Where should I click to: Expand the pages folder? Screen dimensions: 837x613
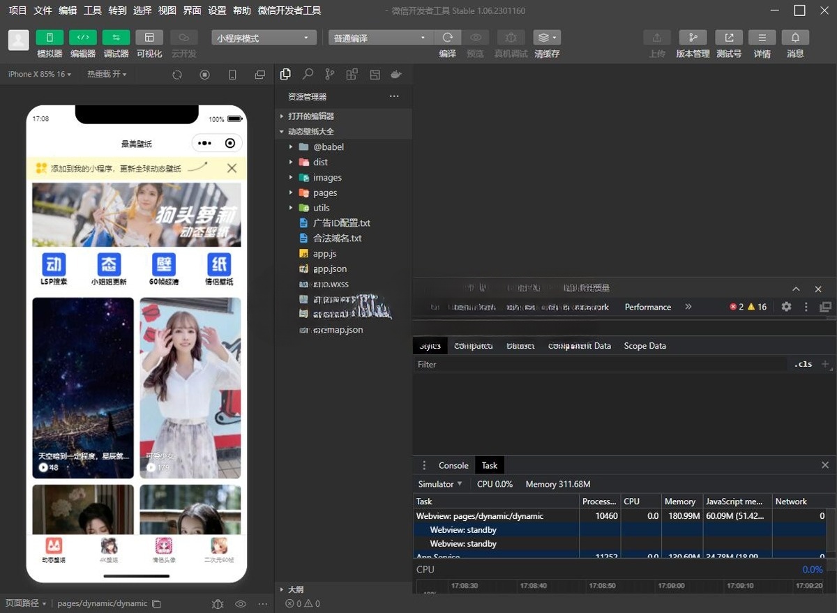coord(343,192)
